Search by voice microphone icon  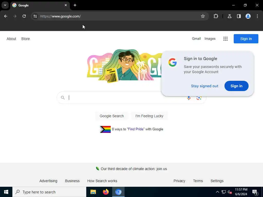click(x=189, y=98)
